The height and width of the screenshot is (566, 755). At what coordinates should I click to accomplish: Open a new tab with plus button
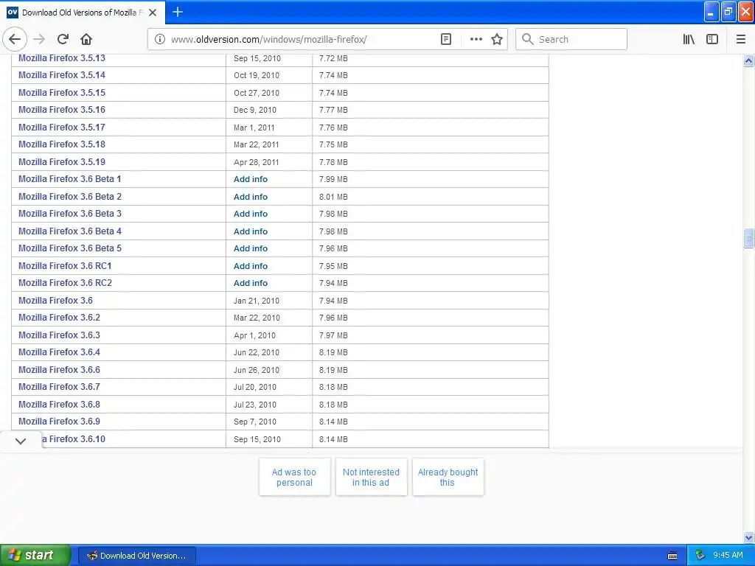(x=178, y=12)
